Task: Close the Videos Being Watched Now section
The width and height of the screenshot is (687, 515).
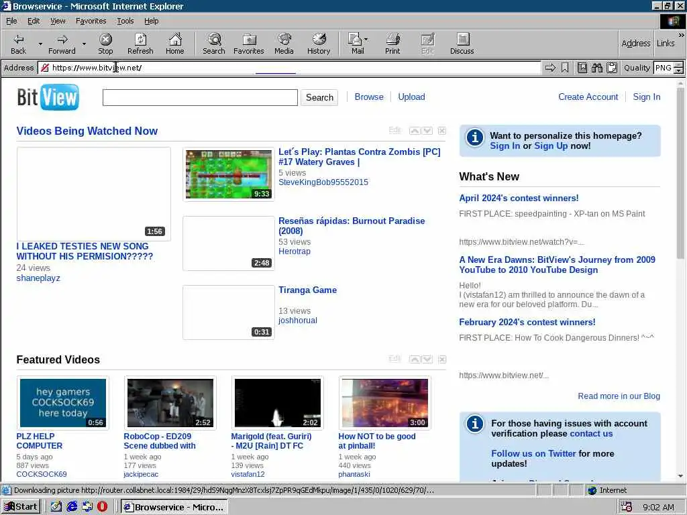Action: 442,131
